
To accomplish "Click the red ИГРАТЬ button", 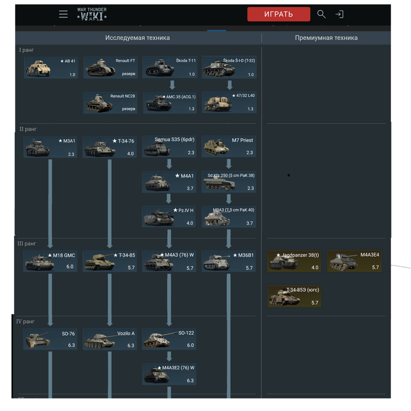I will tap(279, 14).
